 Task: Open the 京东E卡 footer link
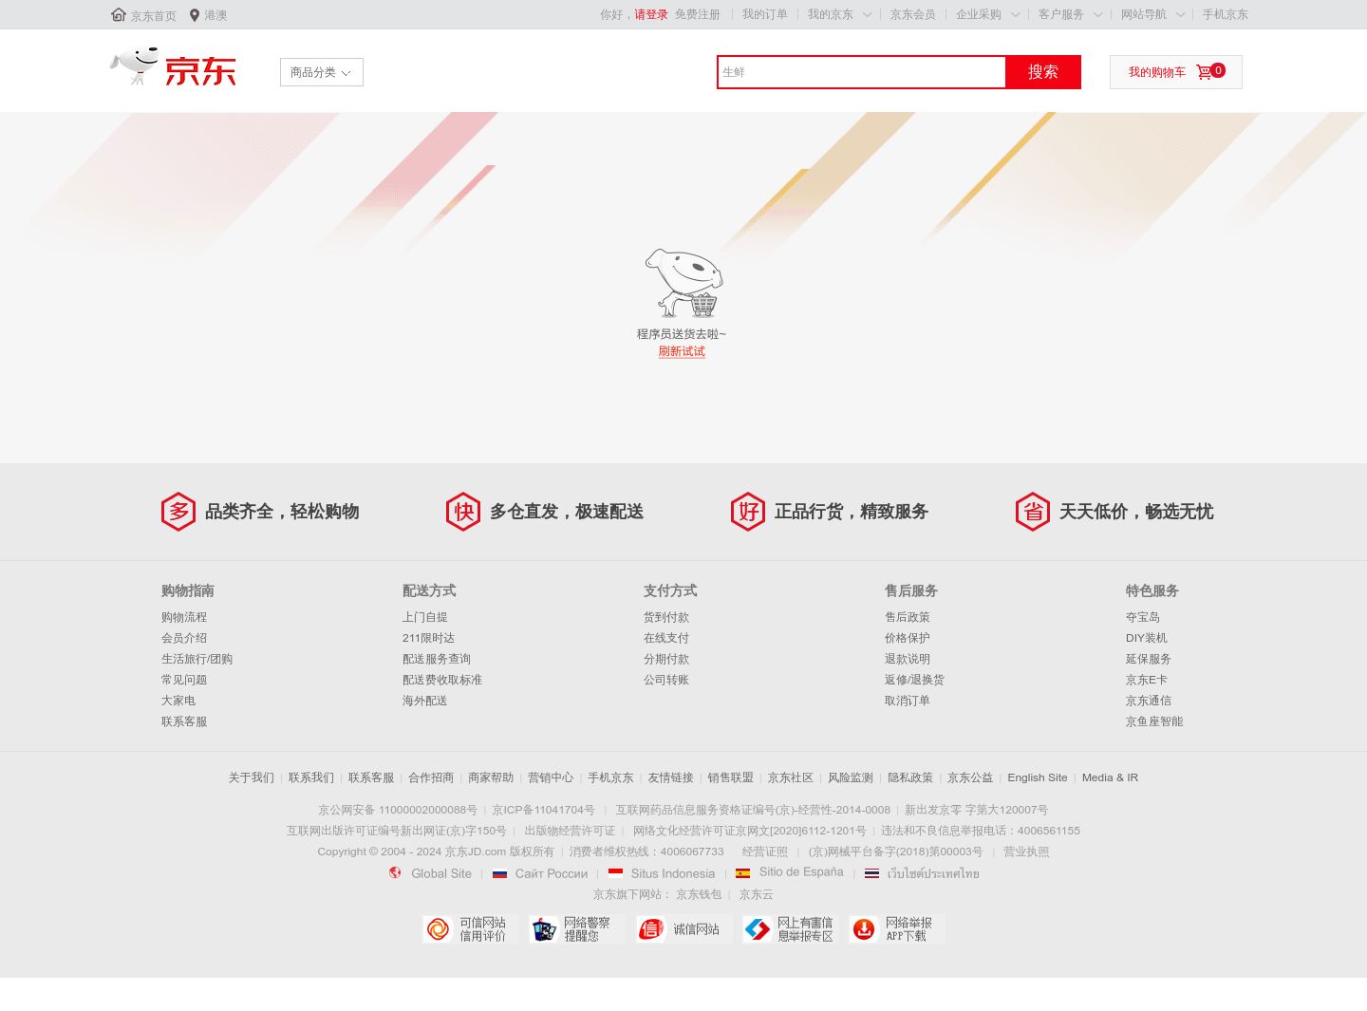tap(1147, 680)
